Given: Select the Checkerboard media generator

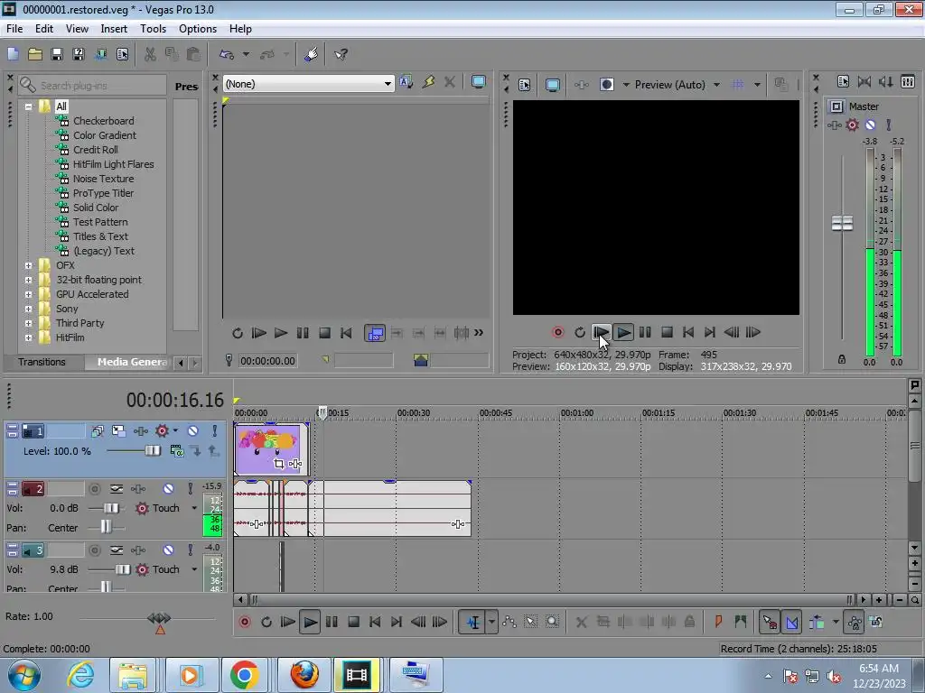Looking at the screenshot, I should pyautogui.click(x=103, y=121).
